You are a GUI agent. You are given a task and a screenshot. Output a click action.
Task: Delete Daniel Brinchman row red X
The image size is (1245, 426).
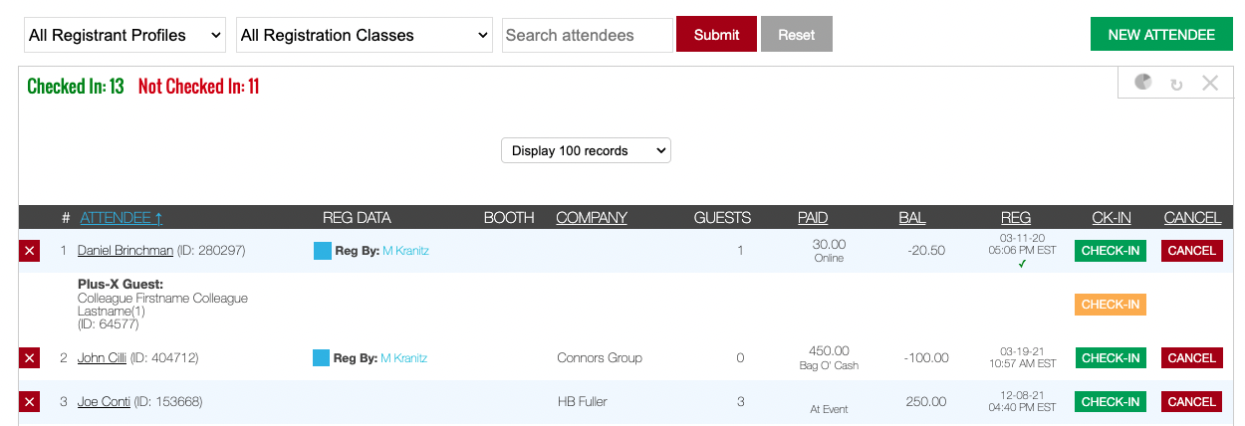click(30, 251)
